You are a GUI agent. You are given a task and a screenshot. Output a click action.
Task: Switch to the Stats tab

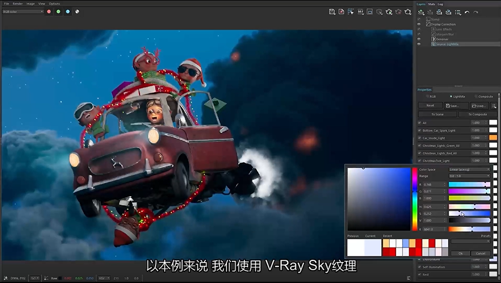[431, 4]
